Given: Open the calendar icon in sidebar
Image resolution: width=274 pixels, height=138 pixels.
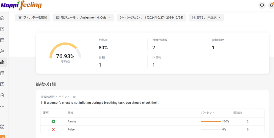Looking at the screenshot, I should click(x=2, y=40).
